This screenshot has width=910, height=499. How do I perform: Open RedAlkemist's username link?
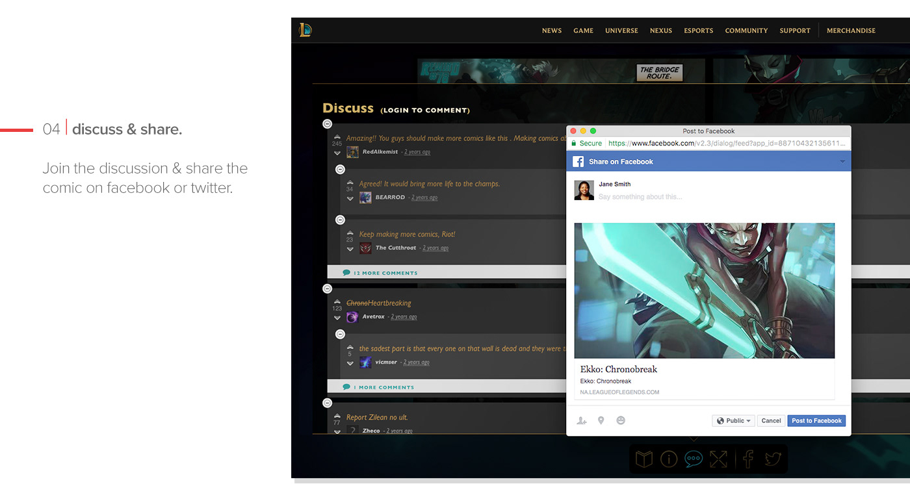(x=380, y=152)
